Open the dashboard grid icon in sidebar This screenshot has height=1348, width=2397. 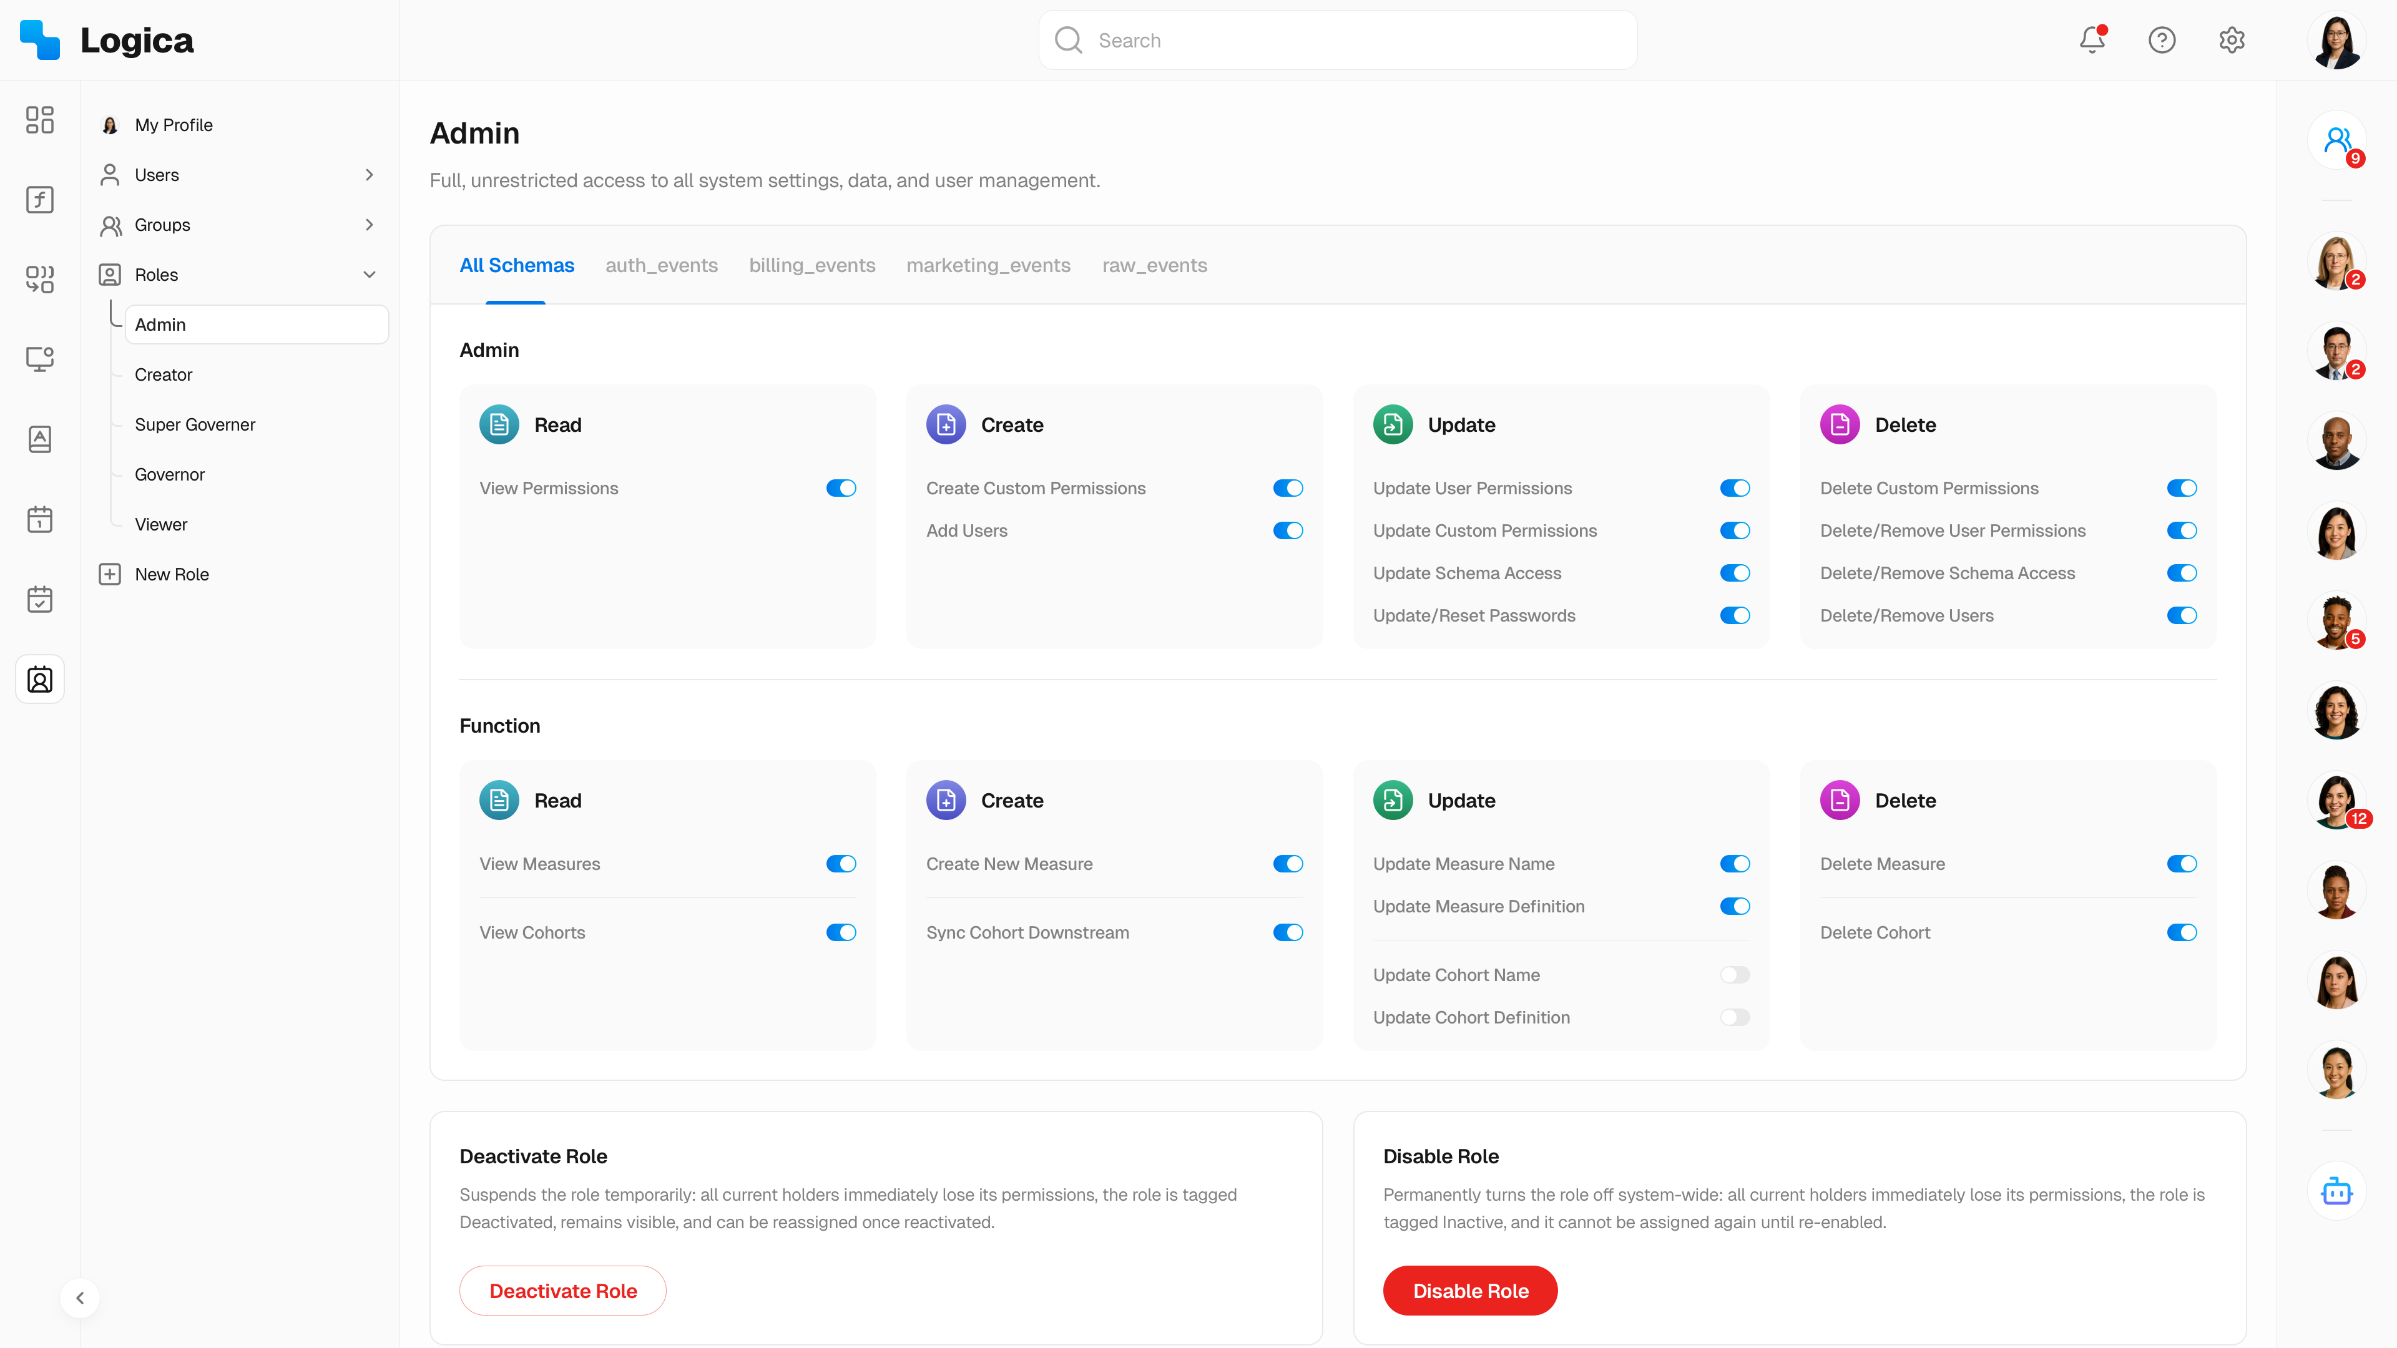[39, 120]
